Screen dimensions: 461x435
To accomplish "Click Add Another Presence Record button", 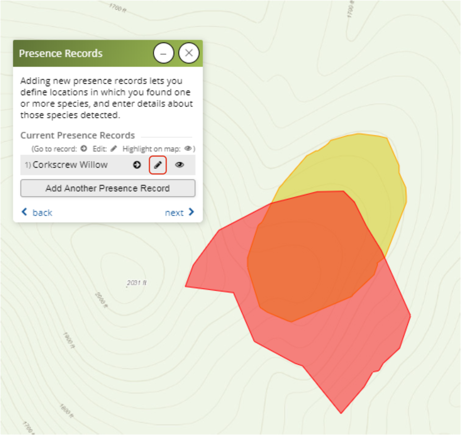I will click(x=108, y=188).
